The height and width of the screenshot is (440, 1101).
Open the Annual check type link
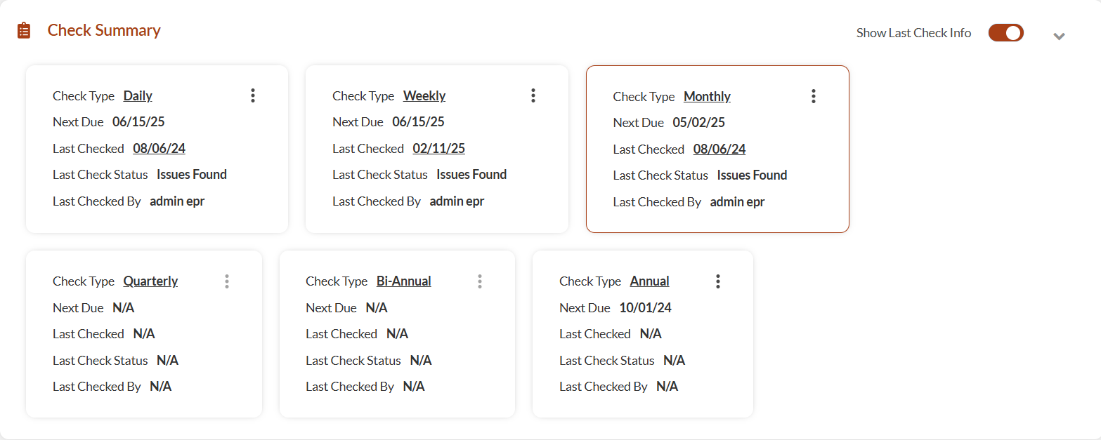(x=649, y=281)
